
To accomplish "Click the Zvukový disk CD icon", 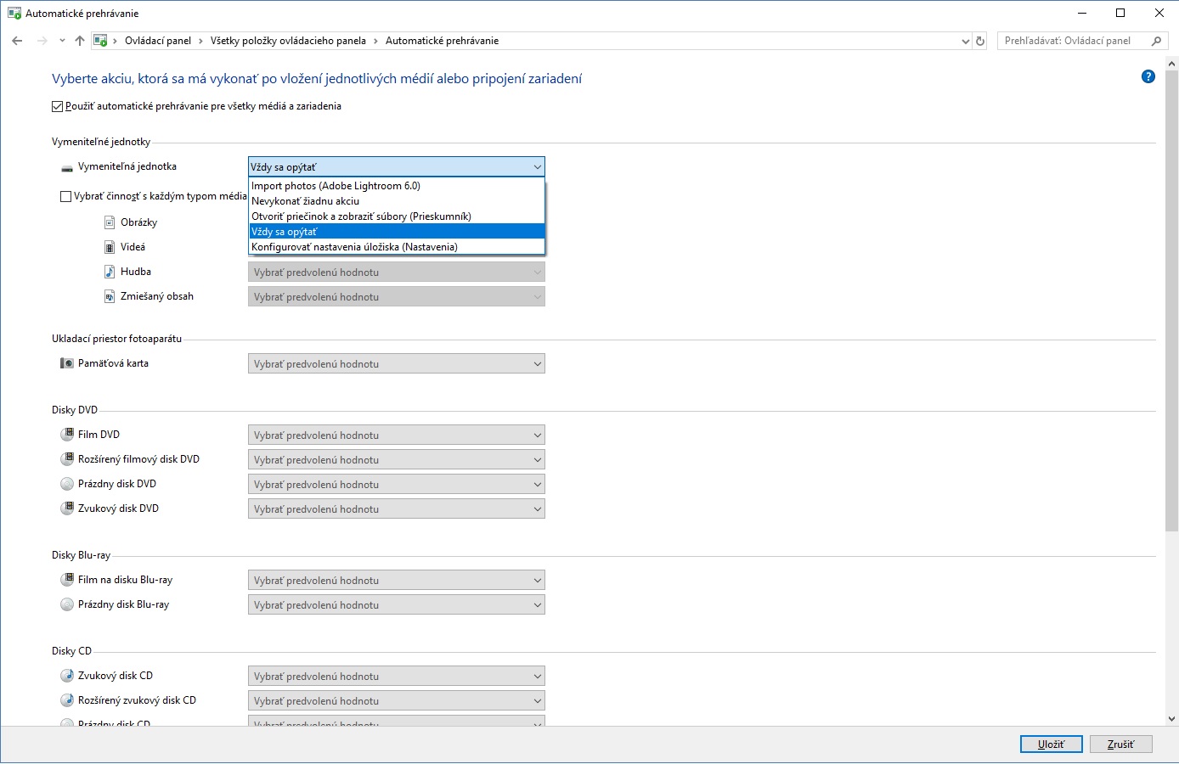I will pyautogui.click(x=67, y=676).
